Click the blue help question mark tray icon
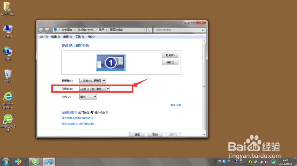 pyautogui.click(x=236, y=161)
